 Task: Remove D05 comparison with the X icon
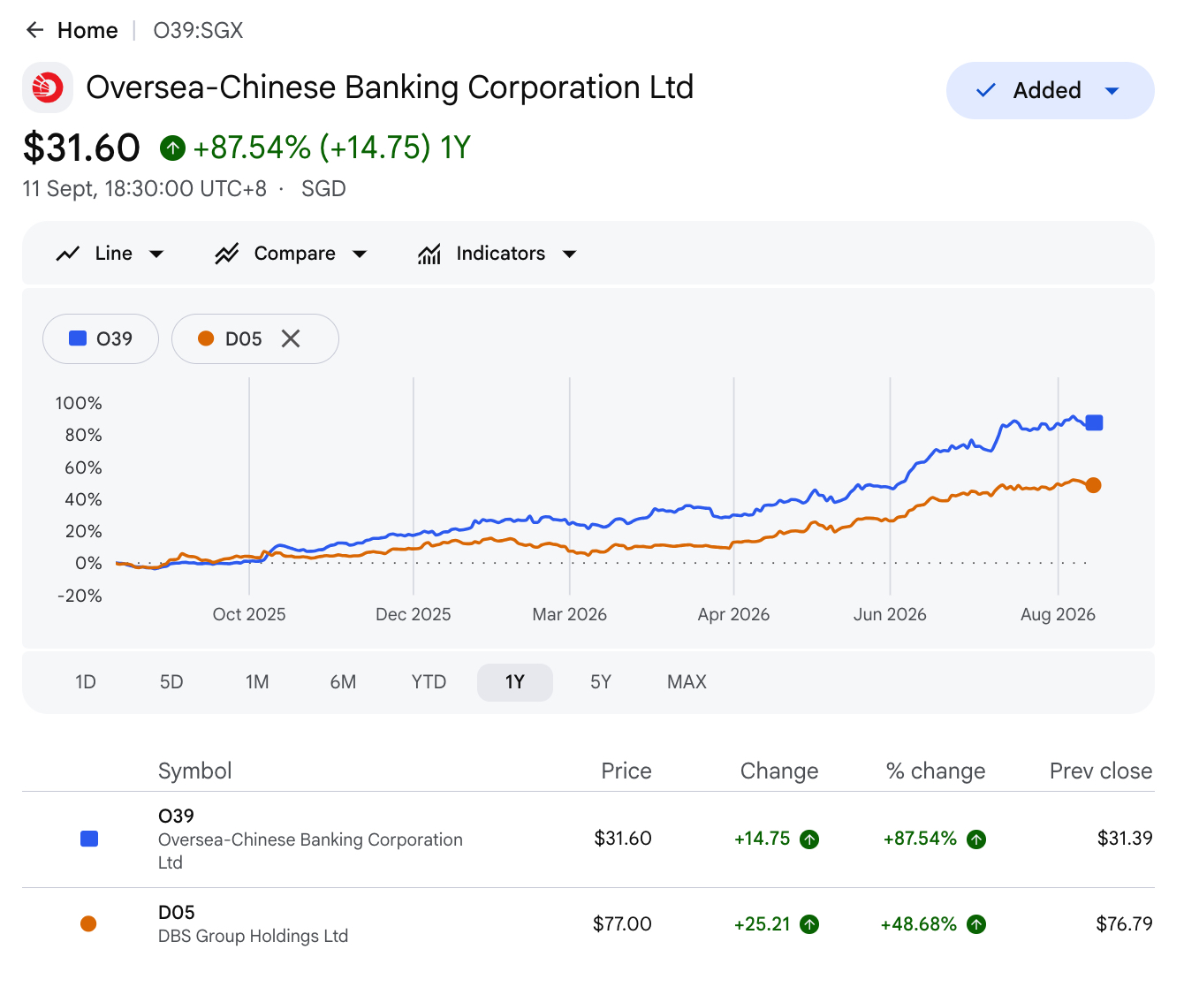click(291, 338)
